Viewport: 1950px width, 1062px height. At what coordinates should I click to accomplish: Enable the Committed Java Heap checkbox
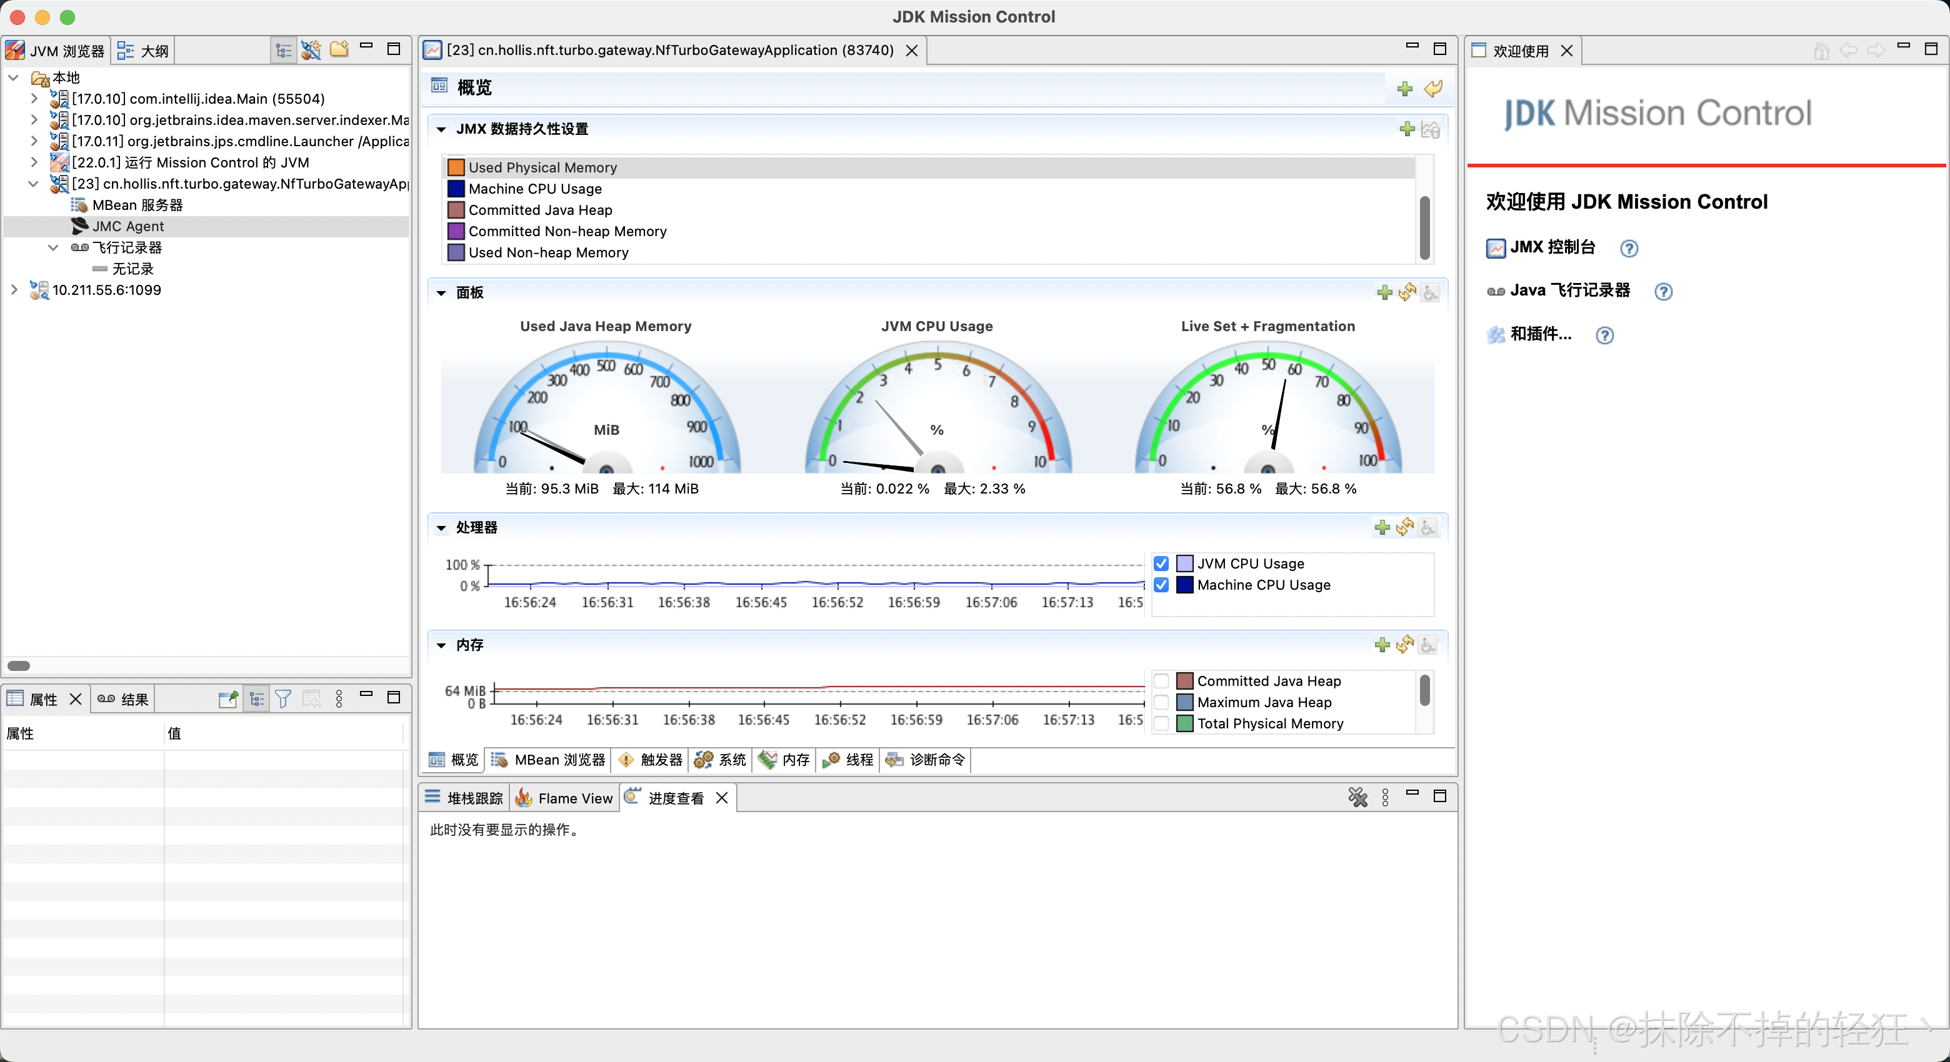click(1161, 681)
